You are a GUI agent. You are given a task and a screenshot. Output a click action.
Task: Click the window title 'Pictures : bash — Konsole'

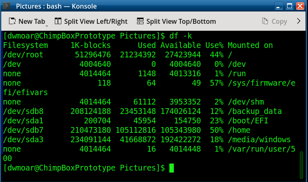click(56, 6)
